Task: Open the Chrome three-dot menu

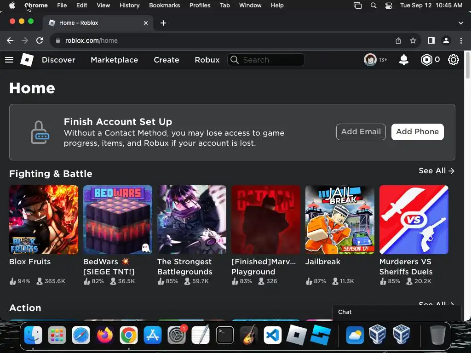Action: (x=461, y=40)
